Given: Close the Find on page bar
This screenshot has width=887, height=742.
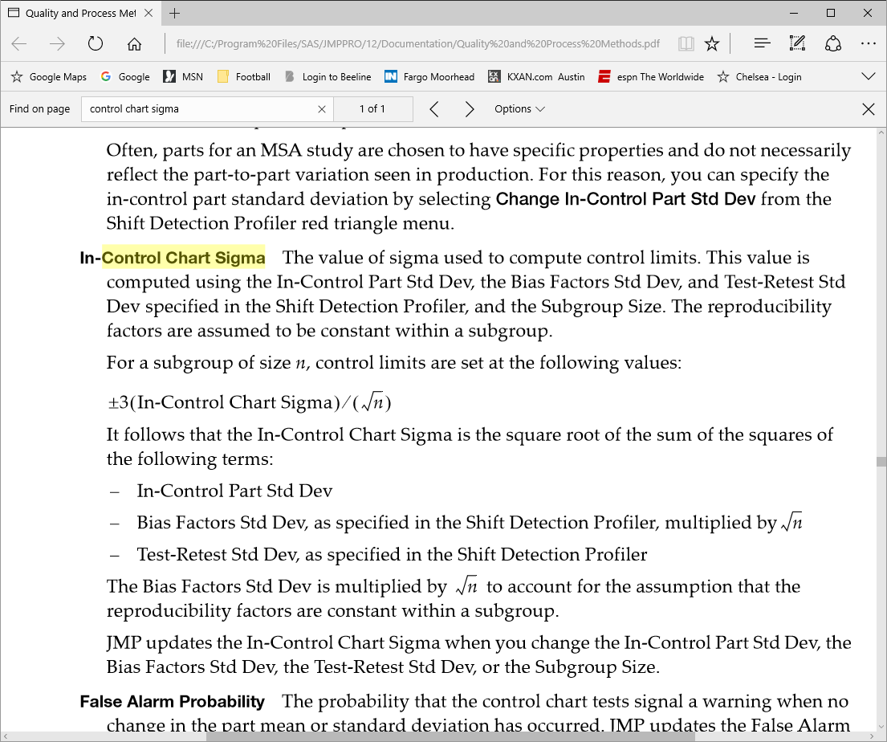Looking at the screenshot, I should click(868, 109).
